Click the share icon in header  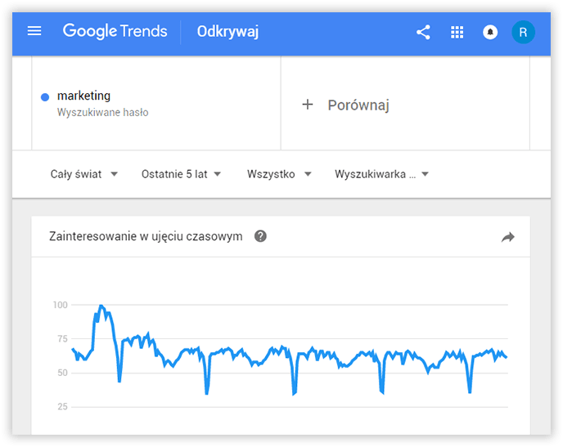pyautogui.click(x=423, y=33)
